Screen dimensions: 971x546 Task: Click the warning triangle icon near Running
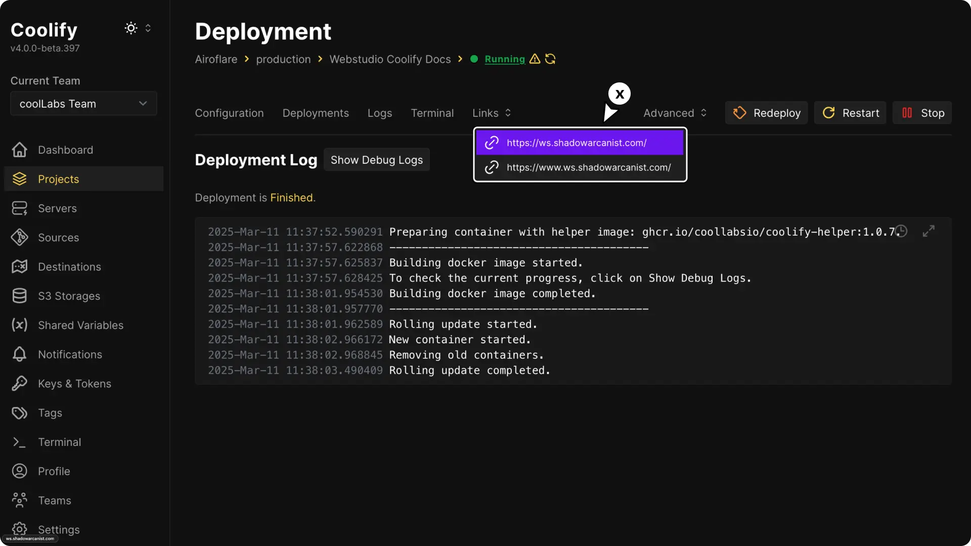[535, 59]
